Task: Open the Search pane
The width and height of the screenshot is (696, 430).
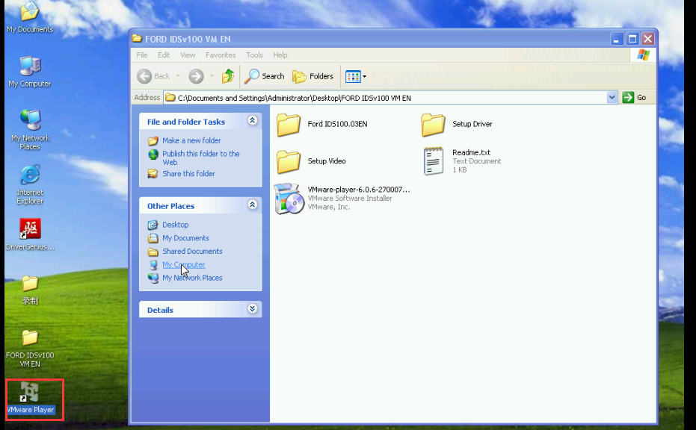Action: click(x=264, y=76)
